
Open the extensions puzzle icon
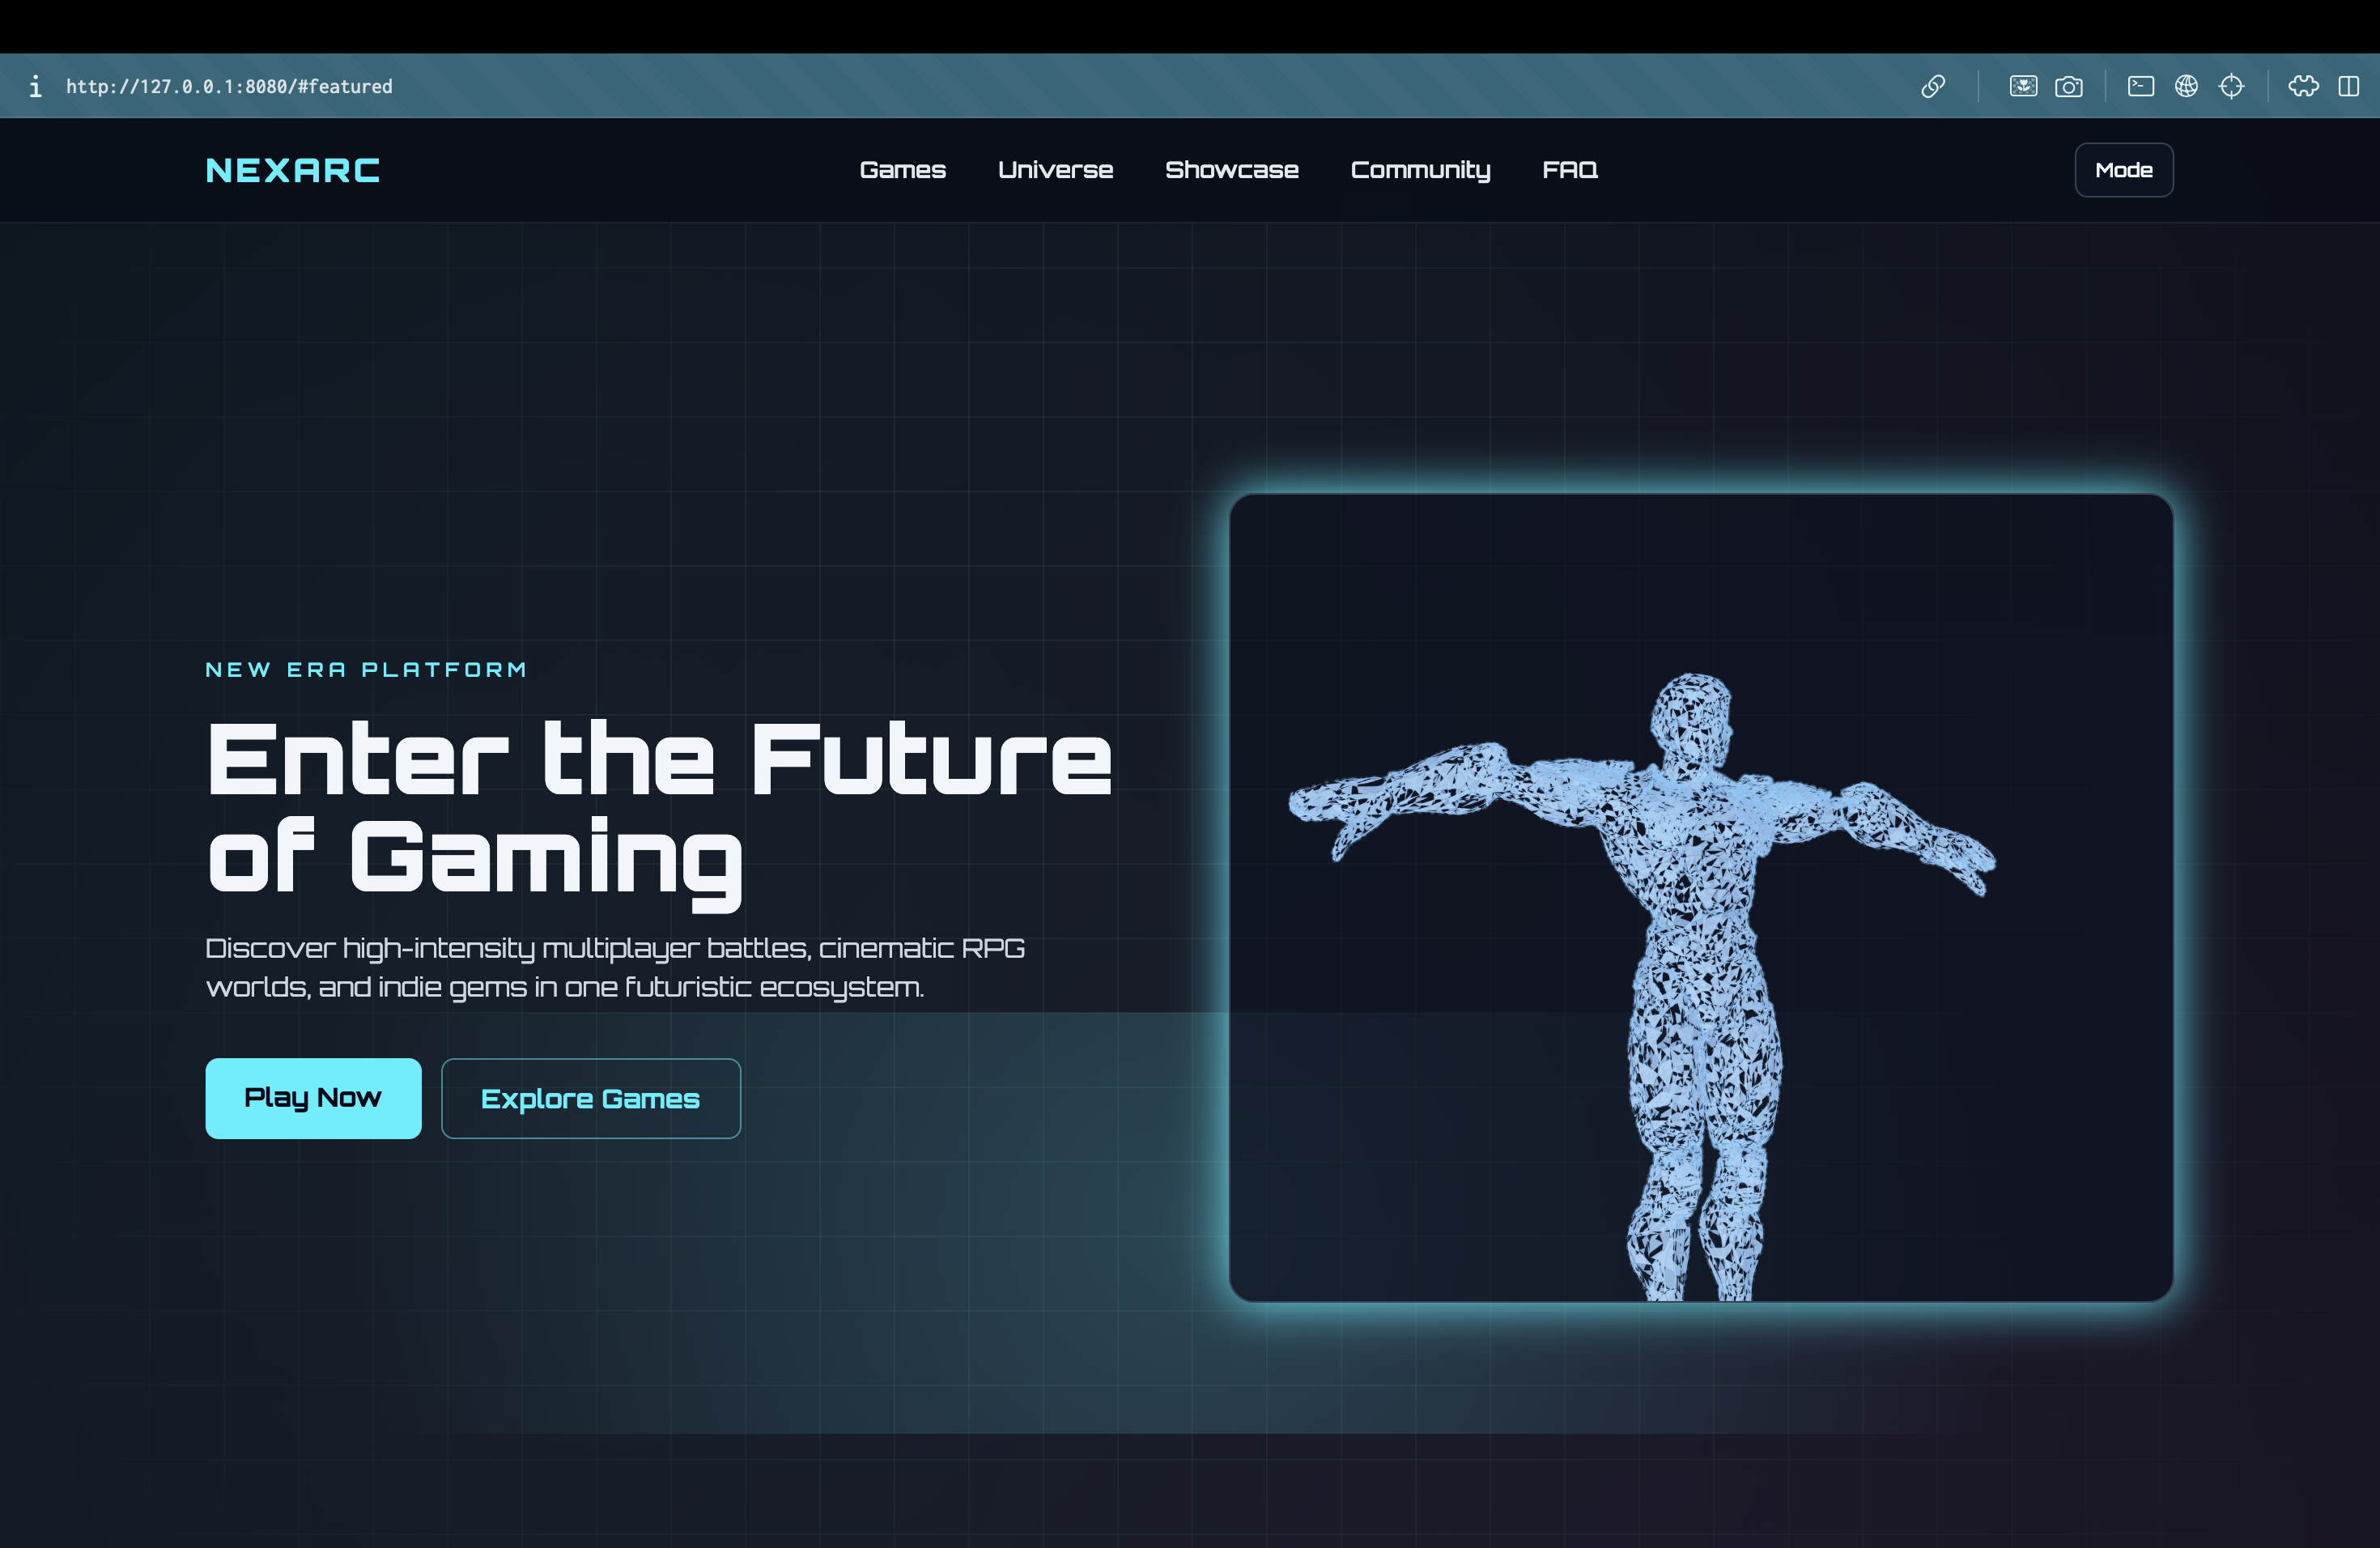[x=2302, y=86]
